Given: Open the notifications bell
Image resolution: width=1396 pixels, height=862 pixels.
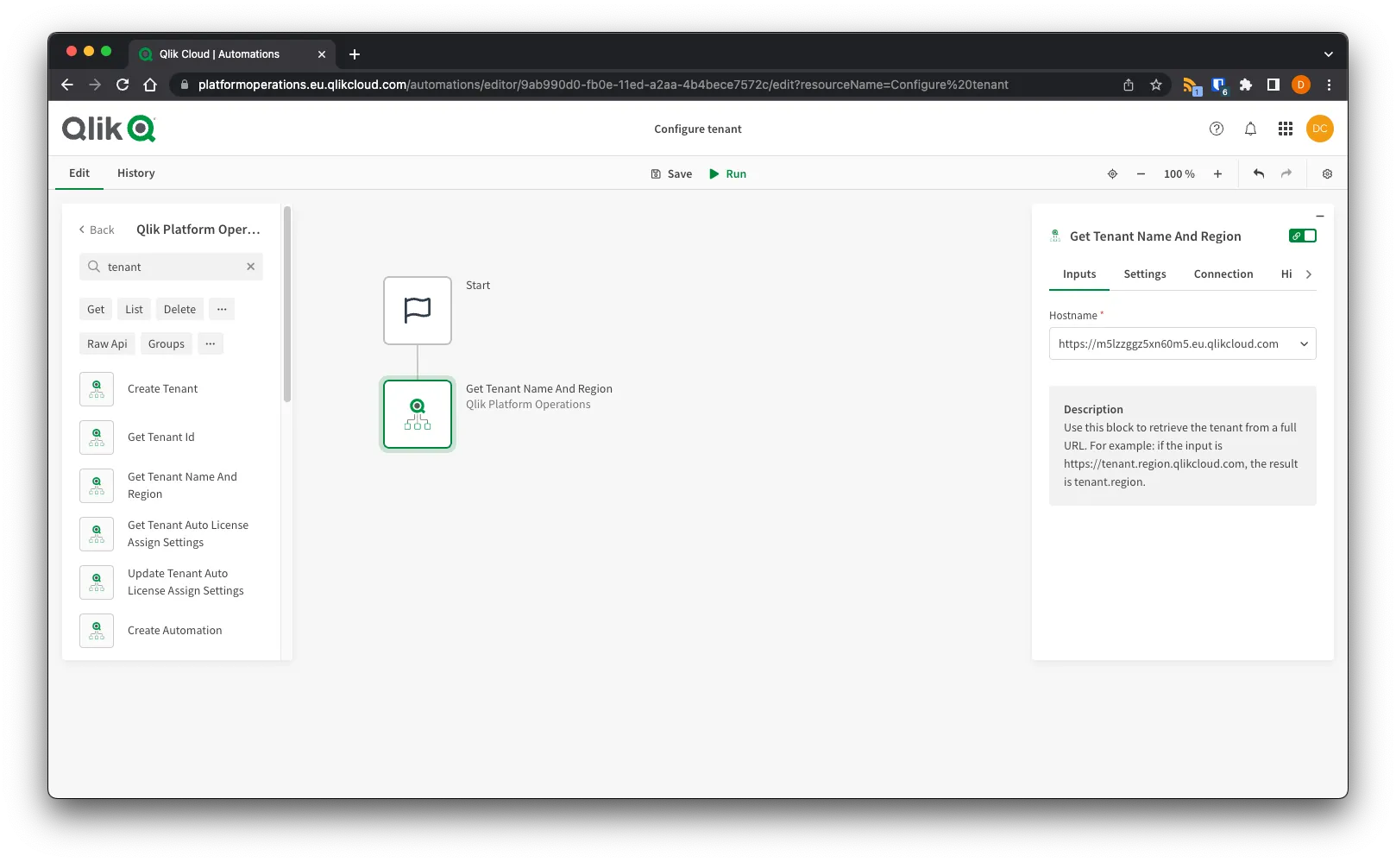Looking at the screenshot, I should [1250, 128].
